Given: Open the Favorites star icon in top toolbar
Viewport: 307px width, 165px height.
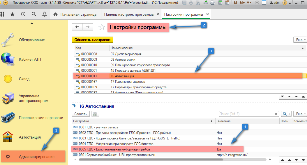Looking at the screenshot, I should [12, 14].
